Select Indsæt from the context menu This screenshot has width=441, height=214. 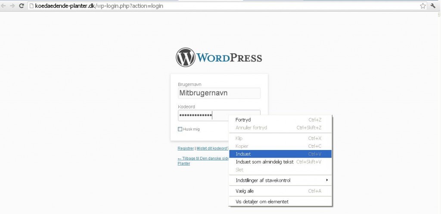click(x=280, y=154)
